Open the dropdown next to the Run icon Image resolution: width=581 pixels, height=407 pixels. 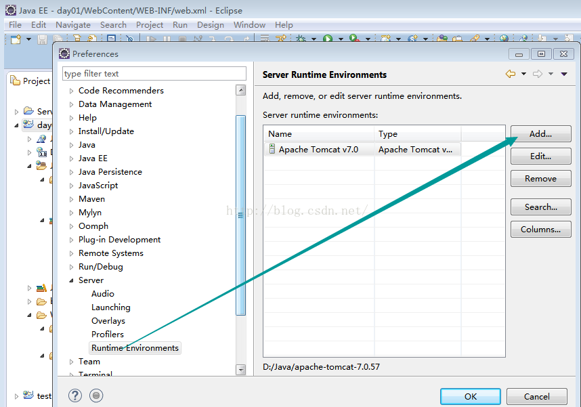pos(341,39)
